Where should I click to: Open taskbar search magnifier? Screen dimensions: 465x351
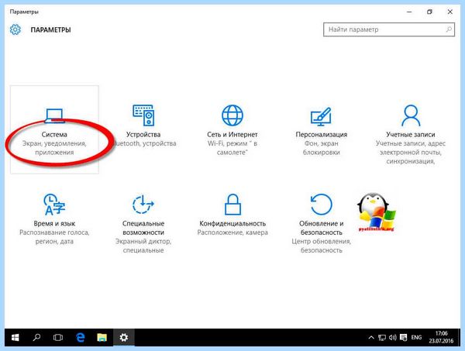pyautogui.click(x=36, y=337)
